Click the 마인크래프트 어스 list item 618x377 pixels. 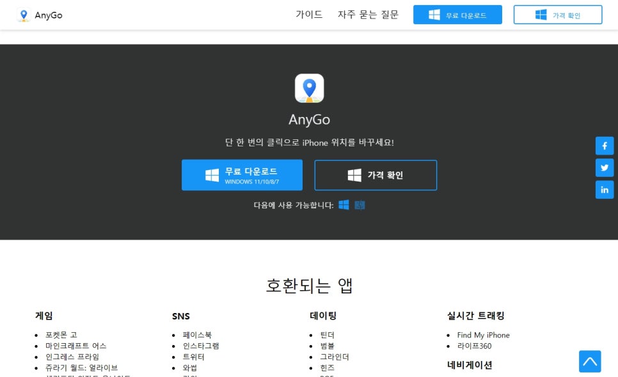76,346
